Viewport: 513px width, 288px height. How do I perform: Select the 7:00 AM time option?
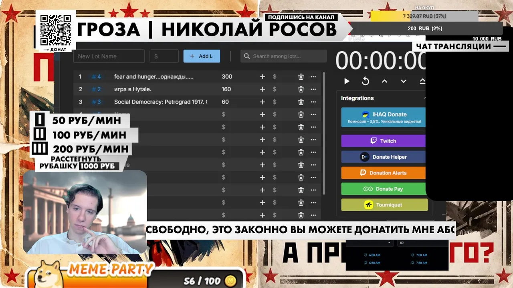pos(419,255)
